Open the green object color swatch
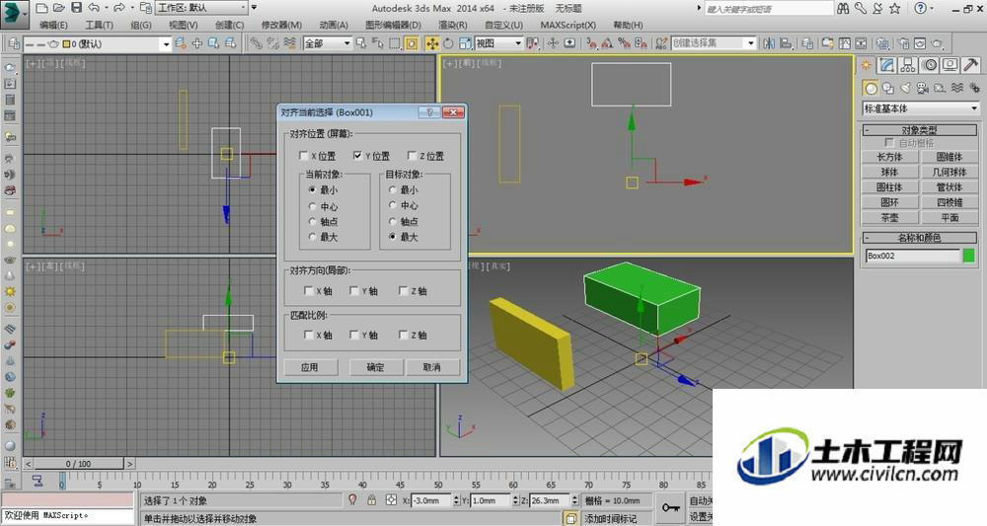This screenshot has height=526, width=987. point(969,256)
